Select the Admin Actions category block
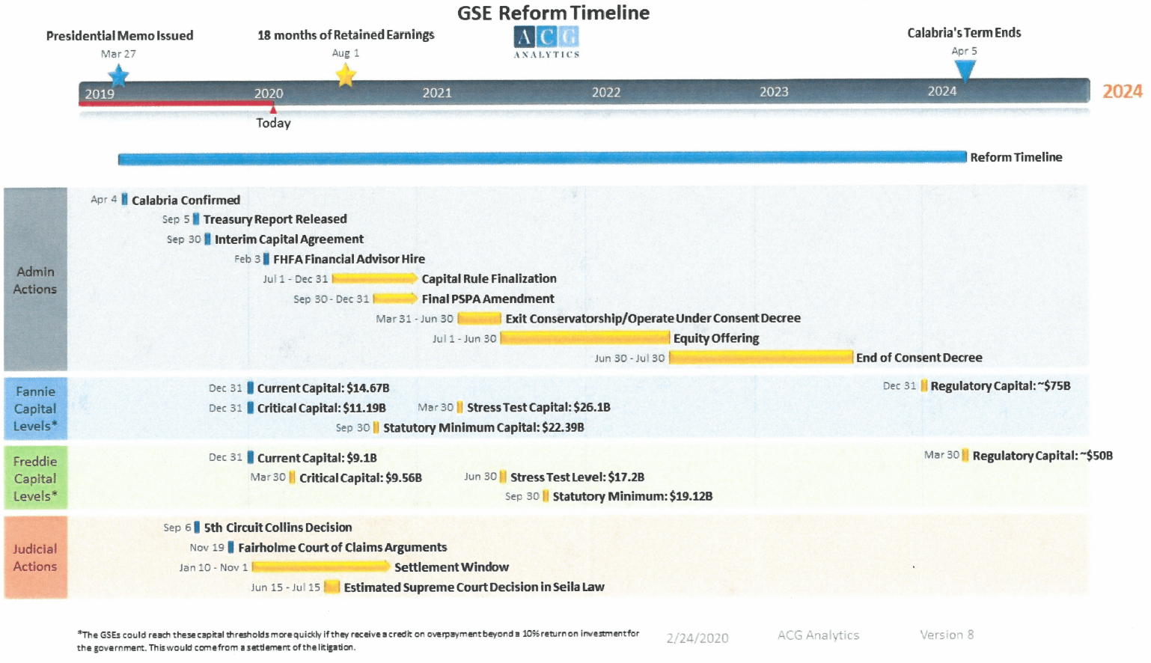Image resolution: width=1151 pixels, height=663 pixels. pos(35,280)
